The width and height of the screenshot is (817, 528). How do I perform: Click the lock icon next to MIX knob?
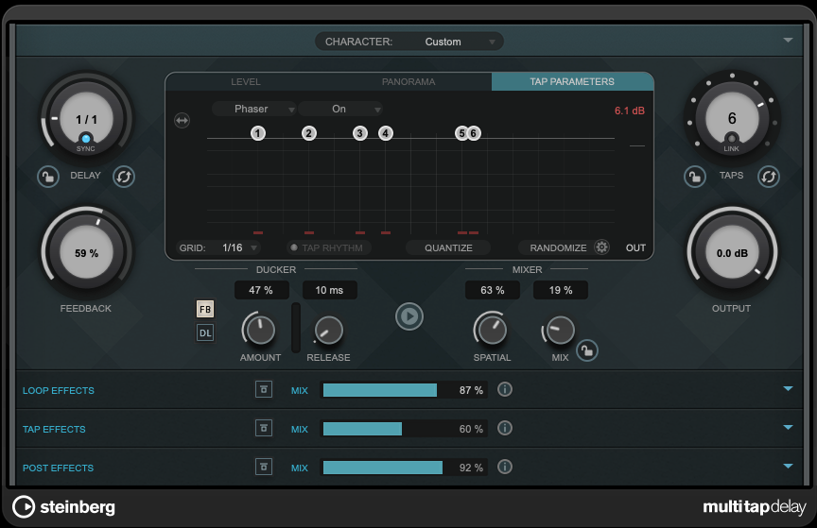point(587,350)
